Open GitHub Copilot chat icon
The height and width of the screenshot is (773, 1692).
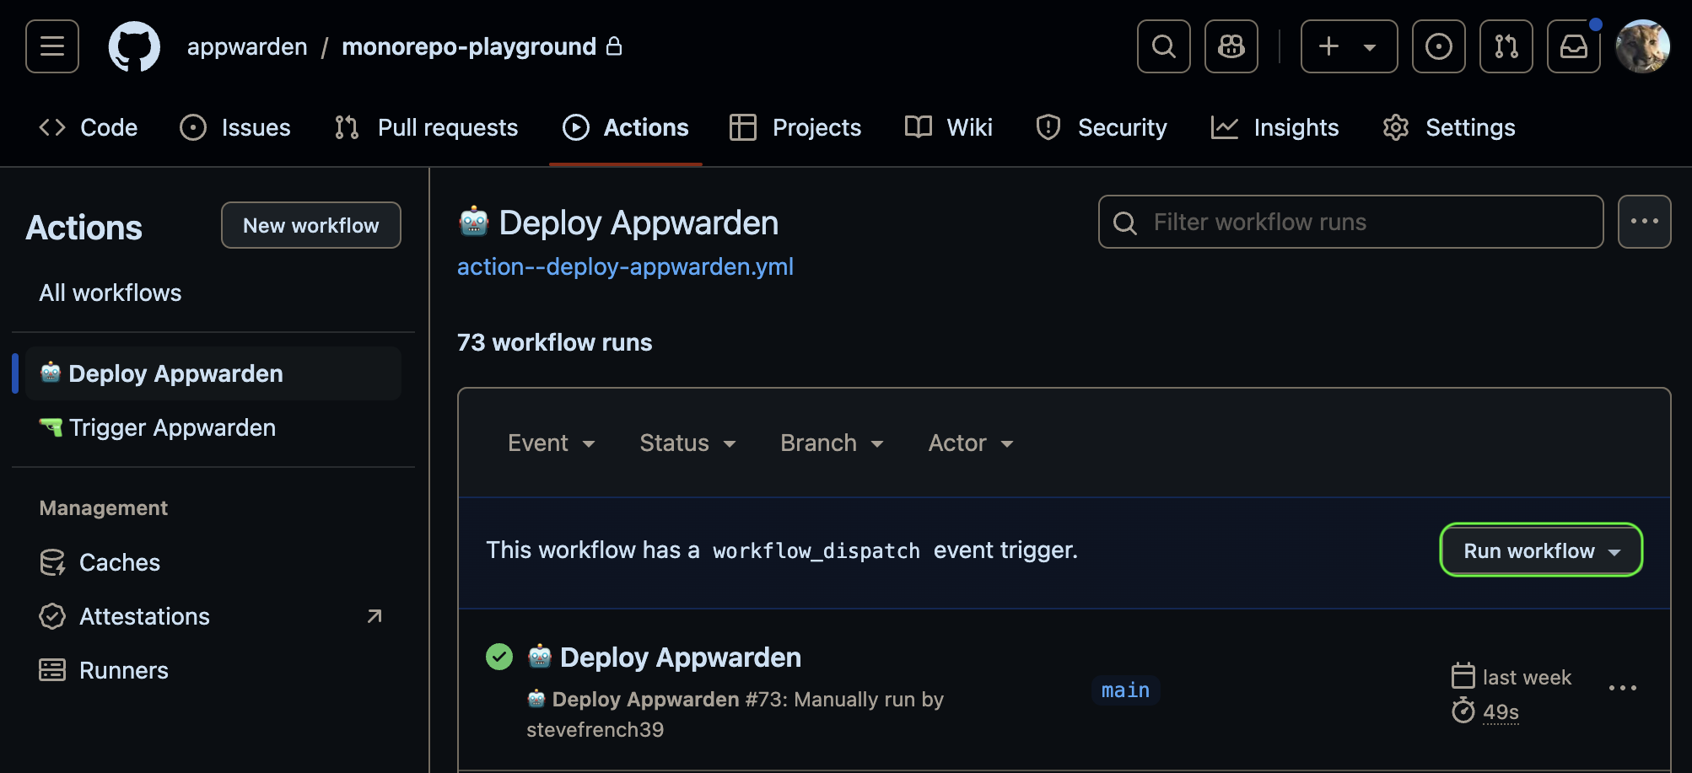pyautogui.click(x=1231, y=46)
